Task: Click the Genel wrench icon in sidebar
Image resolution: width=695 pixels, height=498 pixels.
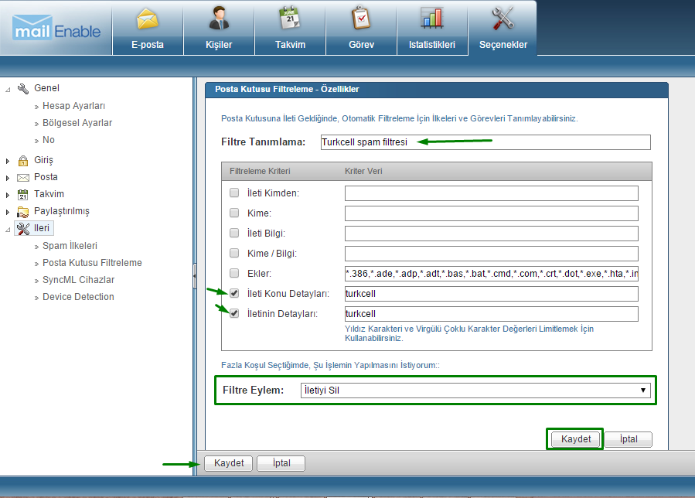Action: coord(23,88)
